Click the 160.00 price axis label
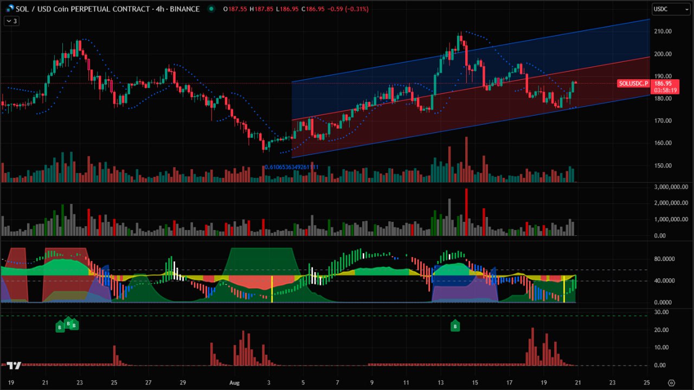The image size is (694, 390). (x=663, y=143)
